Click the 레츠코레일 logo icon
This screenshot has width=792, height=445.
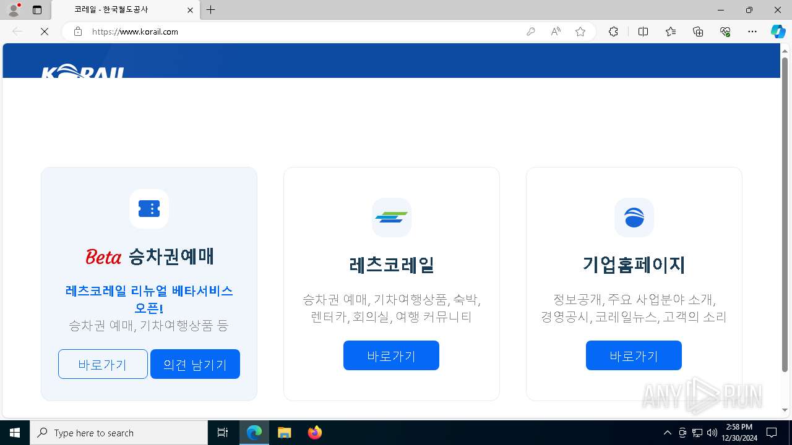pyautogui.click(x=392, y=218)
